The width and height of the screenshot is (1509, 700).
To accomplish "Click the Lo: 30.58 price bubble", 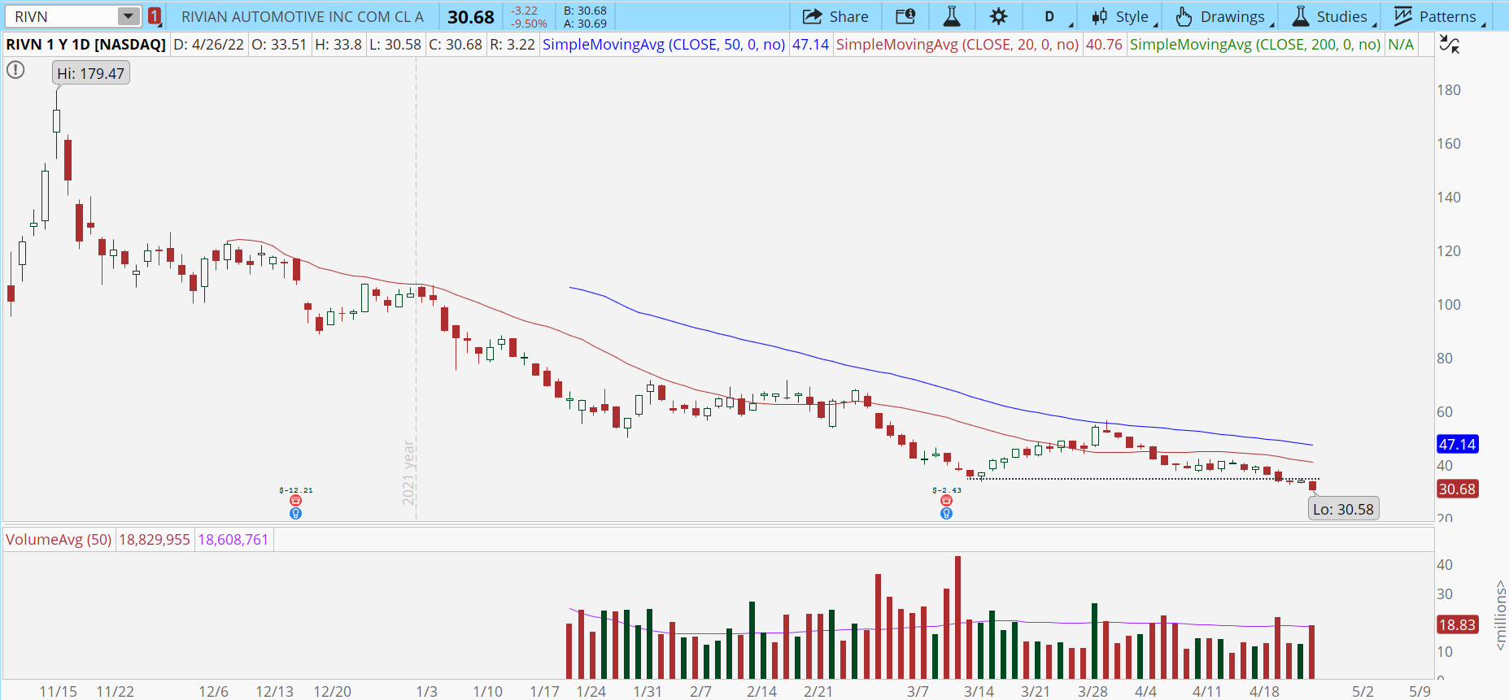I will tap(1343, 509).
